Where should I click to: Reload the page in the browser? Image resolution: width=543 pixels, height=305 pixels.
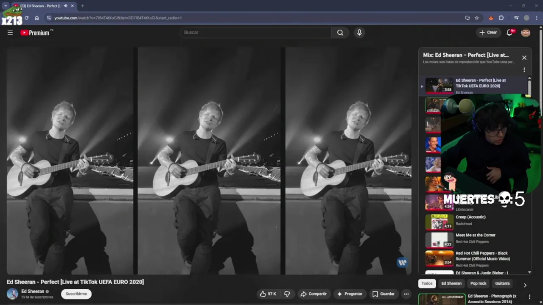click(27, 18)
